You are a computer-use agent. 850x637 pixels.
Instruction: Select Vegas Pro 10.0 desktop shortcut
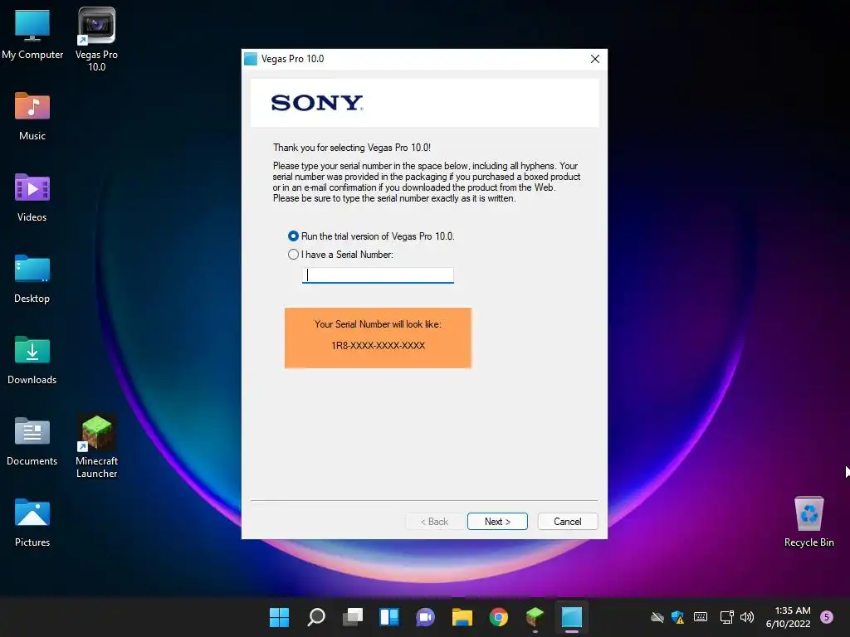[x=96, y=40]
